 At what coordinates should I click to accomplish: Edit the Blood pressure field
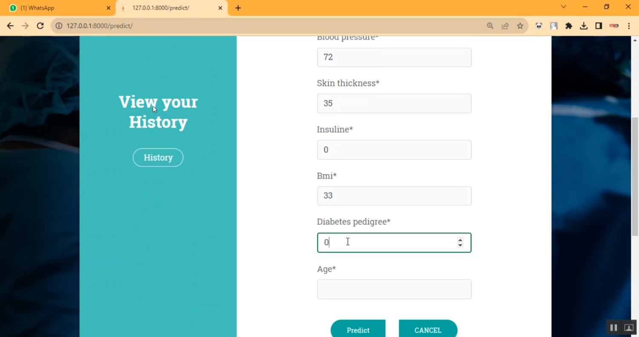pos(394,57)
